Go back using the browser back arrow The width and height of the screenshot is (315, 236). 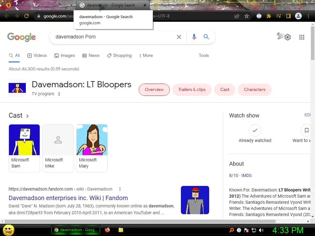click(7, 16)
